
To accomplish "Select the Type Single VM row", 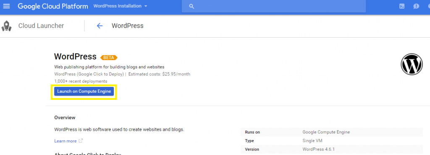I will [332, 141].
